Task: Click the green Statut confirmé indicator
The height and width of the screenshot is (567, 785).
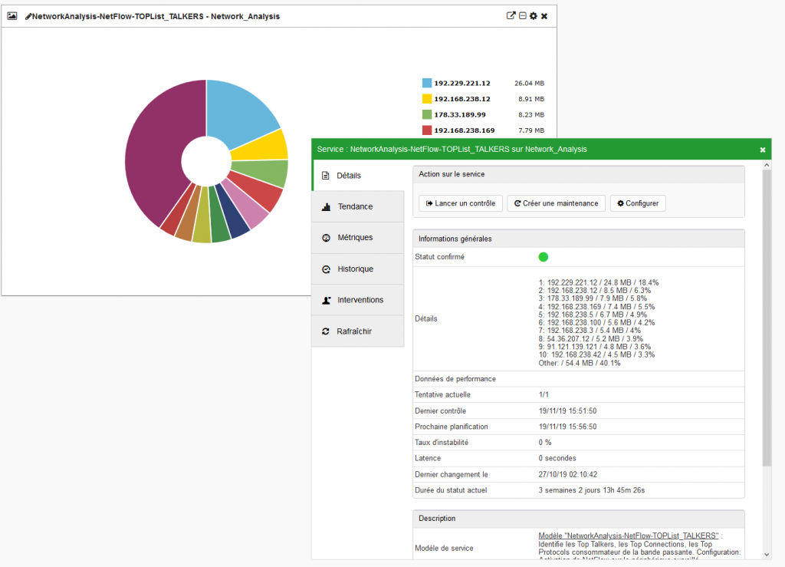Action: pyautogui.click(x=544, y=257)
